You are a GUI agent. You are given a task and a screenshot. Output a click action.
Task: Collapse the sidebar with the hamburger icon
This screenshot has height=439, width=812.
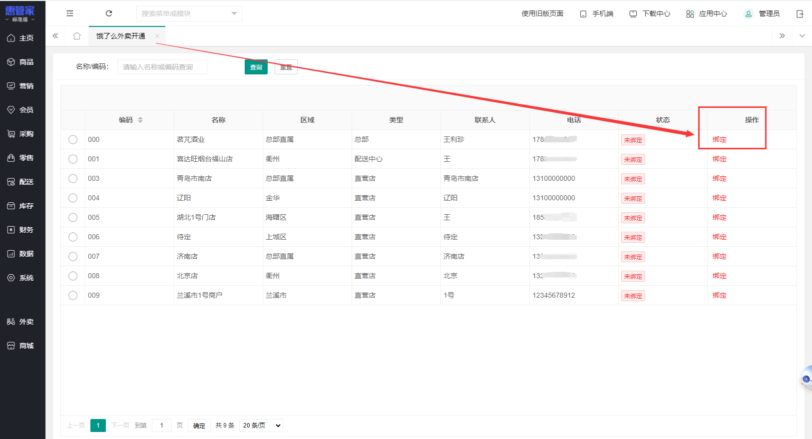tap(70, 13)
